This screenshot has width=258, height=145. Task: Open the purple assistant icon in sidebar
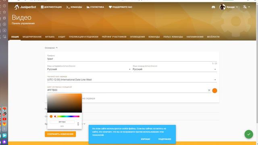[4, 141]
